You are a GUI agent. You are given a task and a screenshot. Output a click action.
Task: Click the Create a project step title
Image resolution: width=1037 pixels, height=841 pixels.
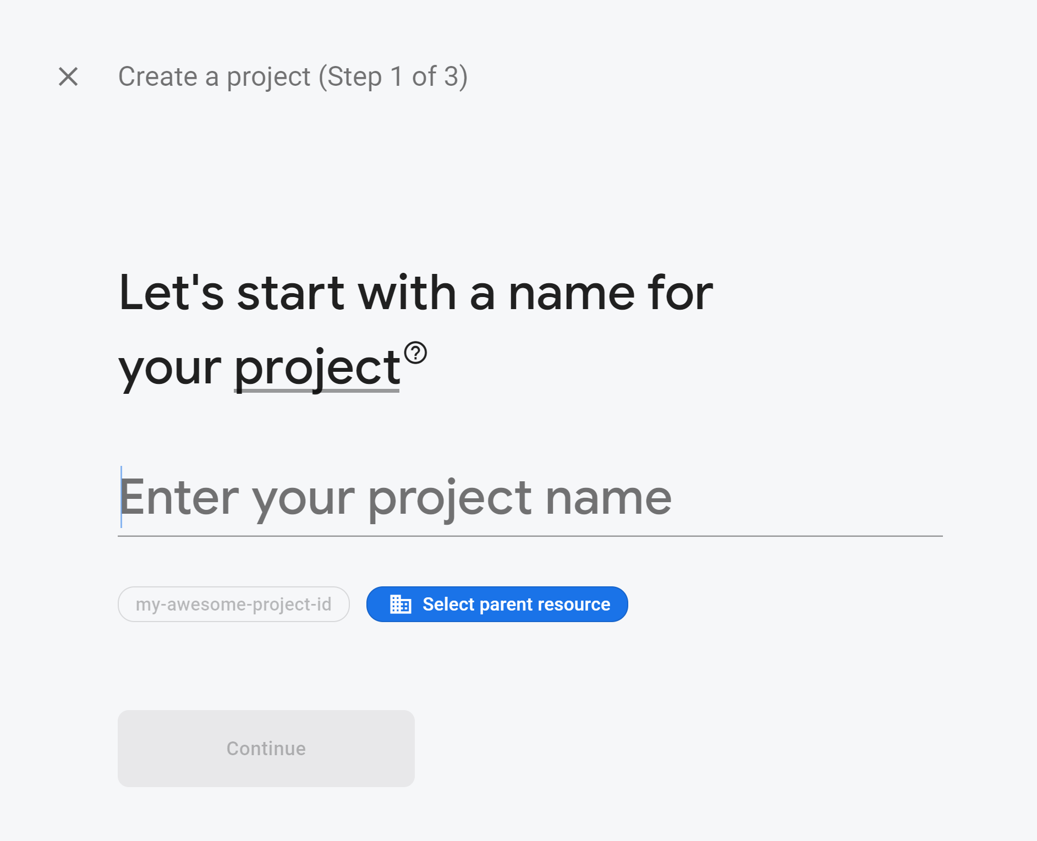[x=293, y=76]
